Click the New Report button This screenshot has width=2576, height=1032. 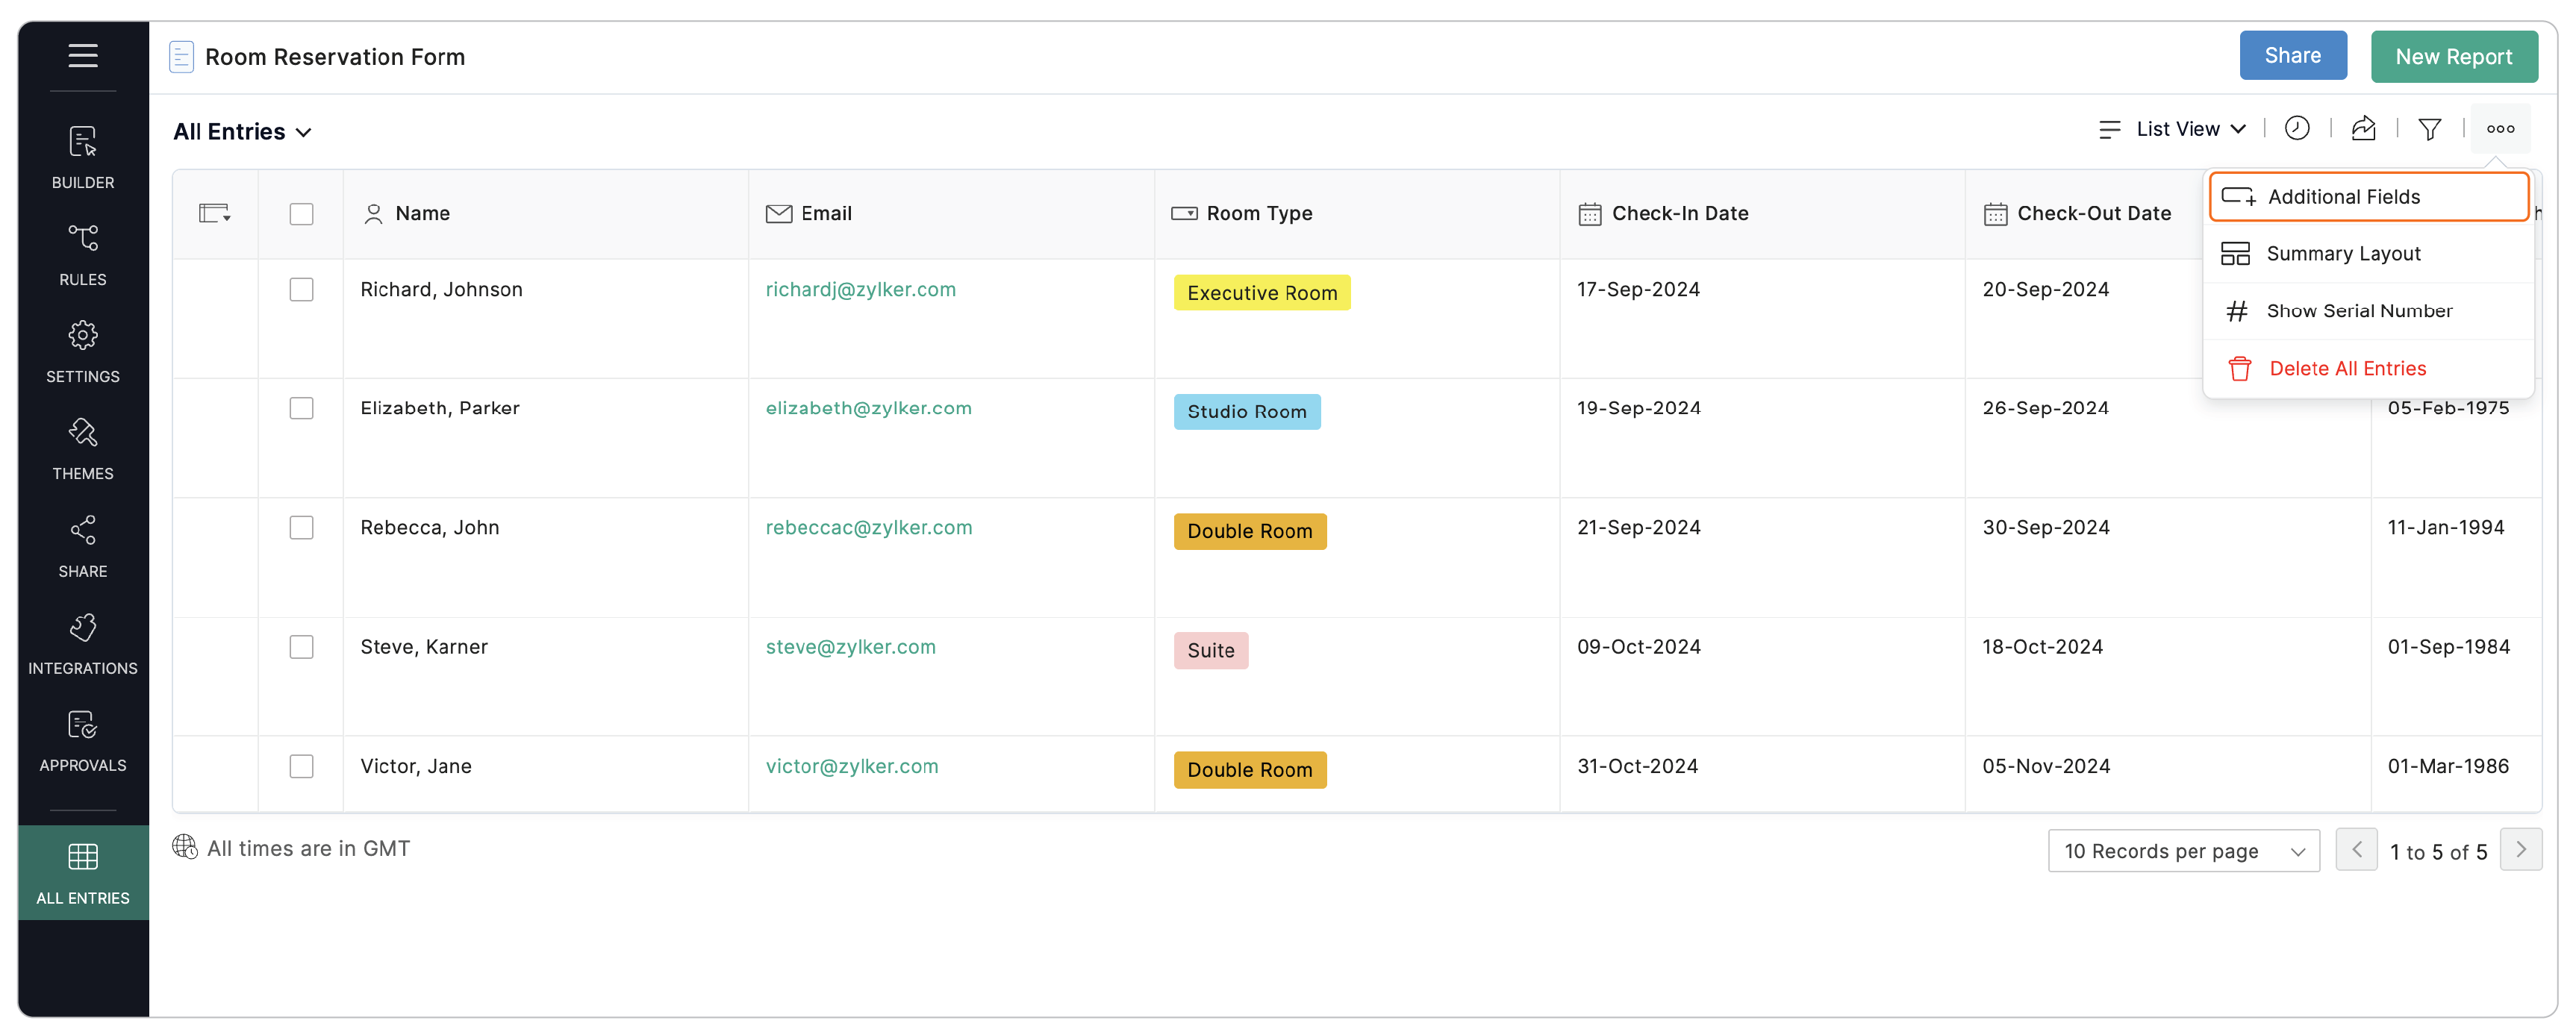tap(2455, 56)
